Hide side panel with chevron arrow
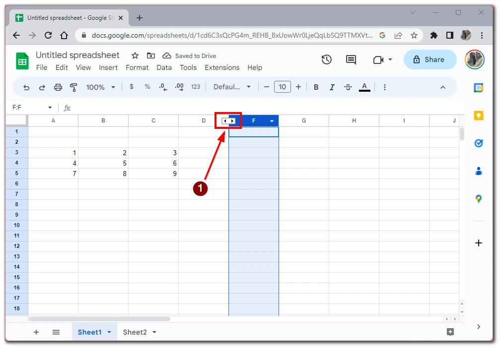 [x=478, y=326]
